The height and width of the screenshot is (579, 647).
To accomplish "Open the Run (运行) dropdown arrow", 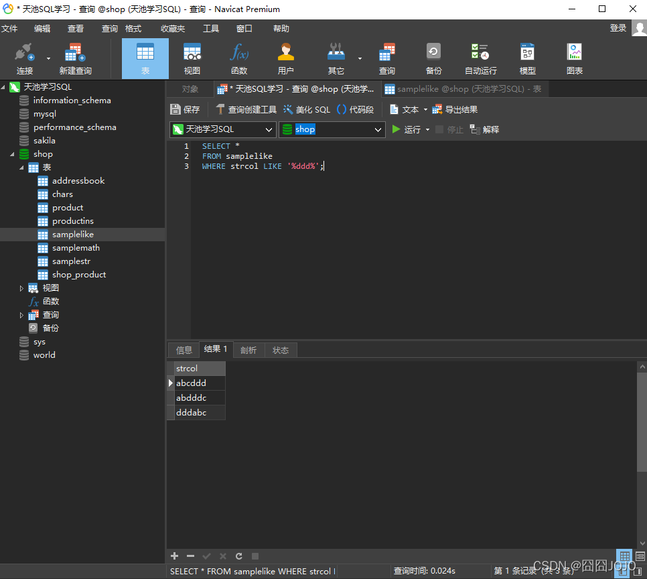I will click(x=427, y=130).
